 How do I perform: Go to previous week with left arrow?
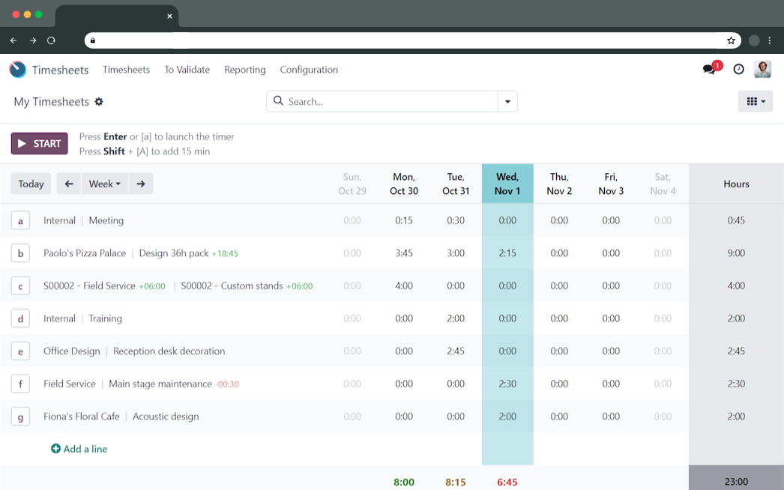pos(69,184)
